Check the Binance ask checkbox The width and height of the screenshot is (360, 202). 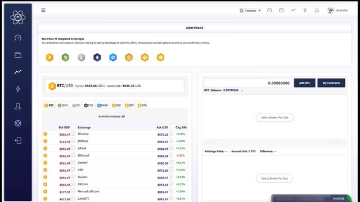171,134
